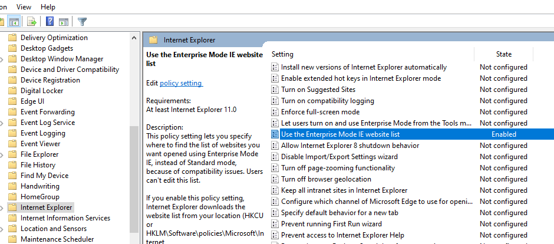Select 'Use the Enterprise Mode IE website list' row text

[x=340, y=134]
